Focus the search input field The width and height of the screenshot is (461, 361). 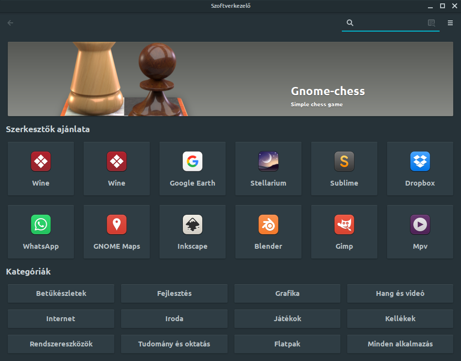[390, 23]
